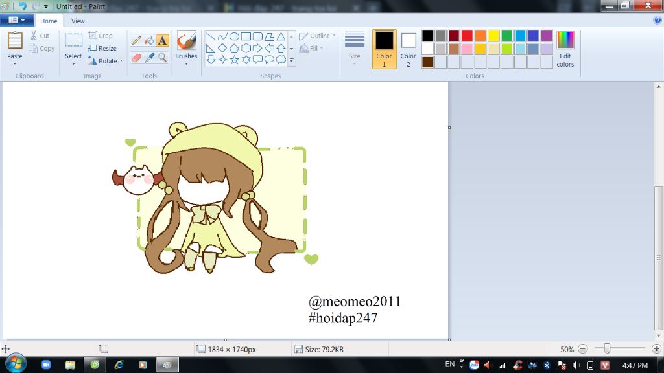The height and width of the screenshot is (373, 664).
Task: Open the Paint application menu button
Action: 16,20
